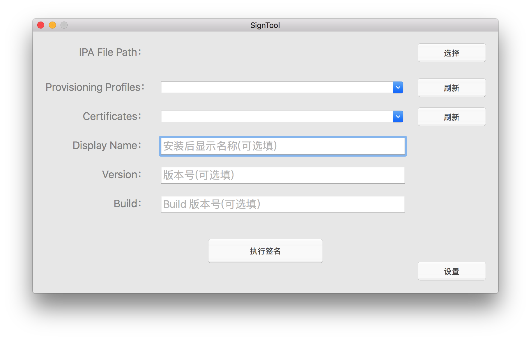Click the SignTool window title
The image size is (531, 340).
[x=265, y=25]
